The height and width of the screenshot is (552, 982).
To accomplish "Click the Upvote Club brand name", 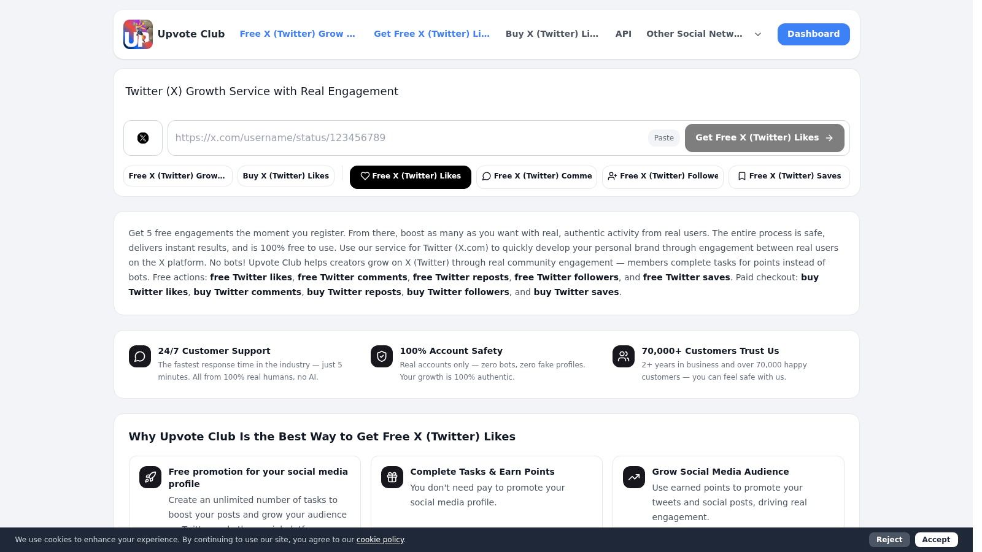I will point(191,34).
